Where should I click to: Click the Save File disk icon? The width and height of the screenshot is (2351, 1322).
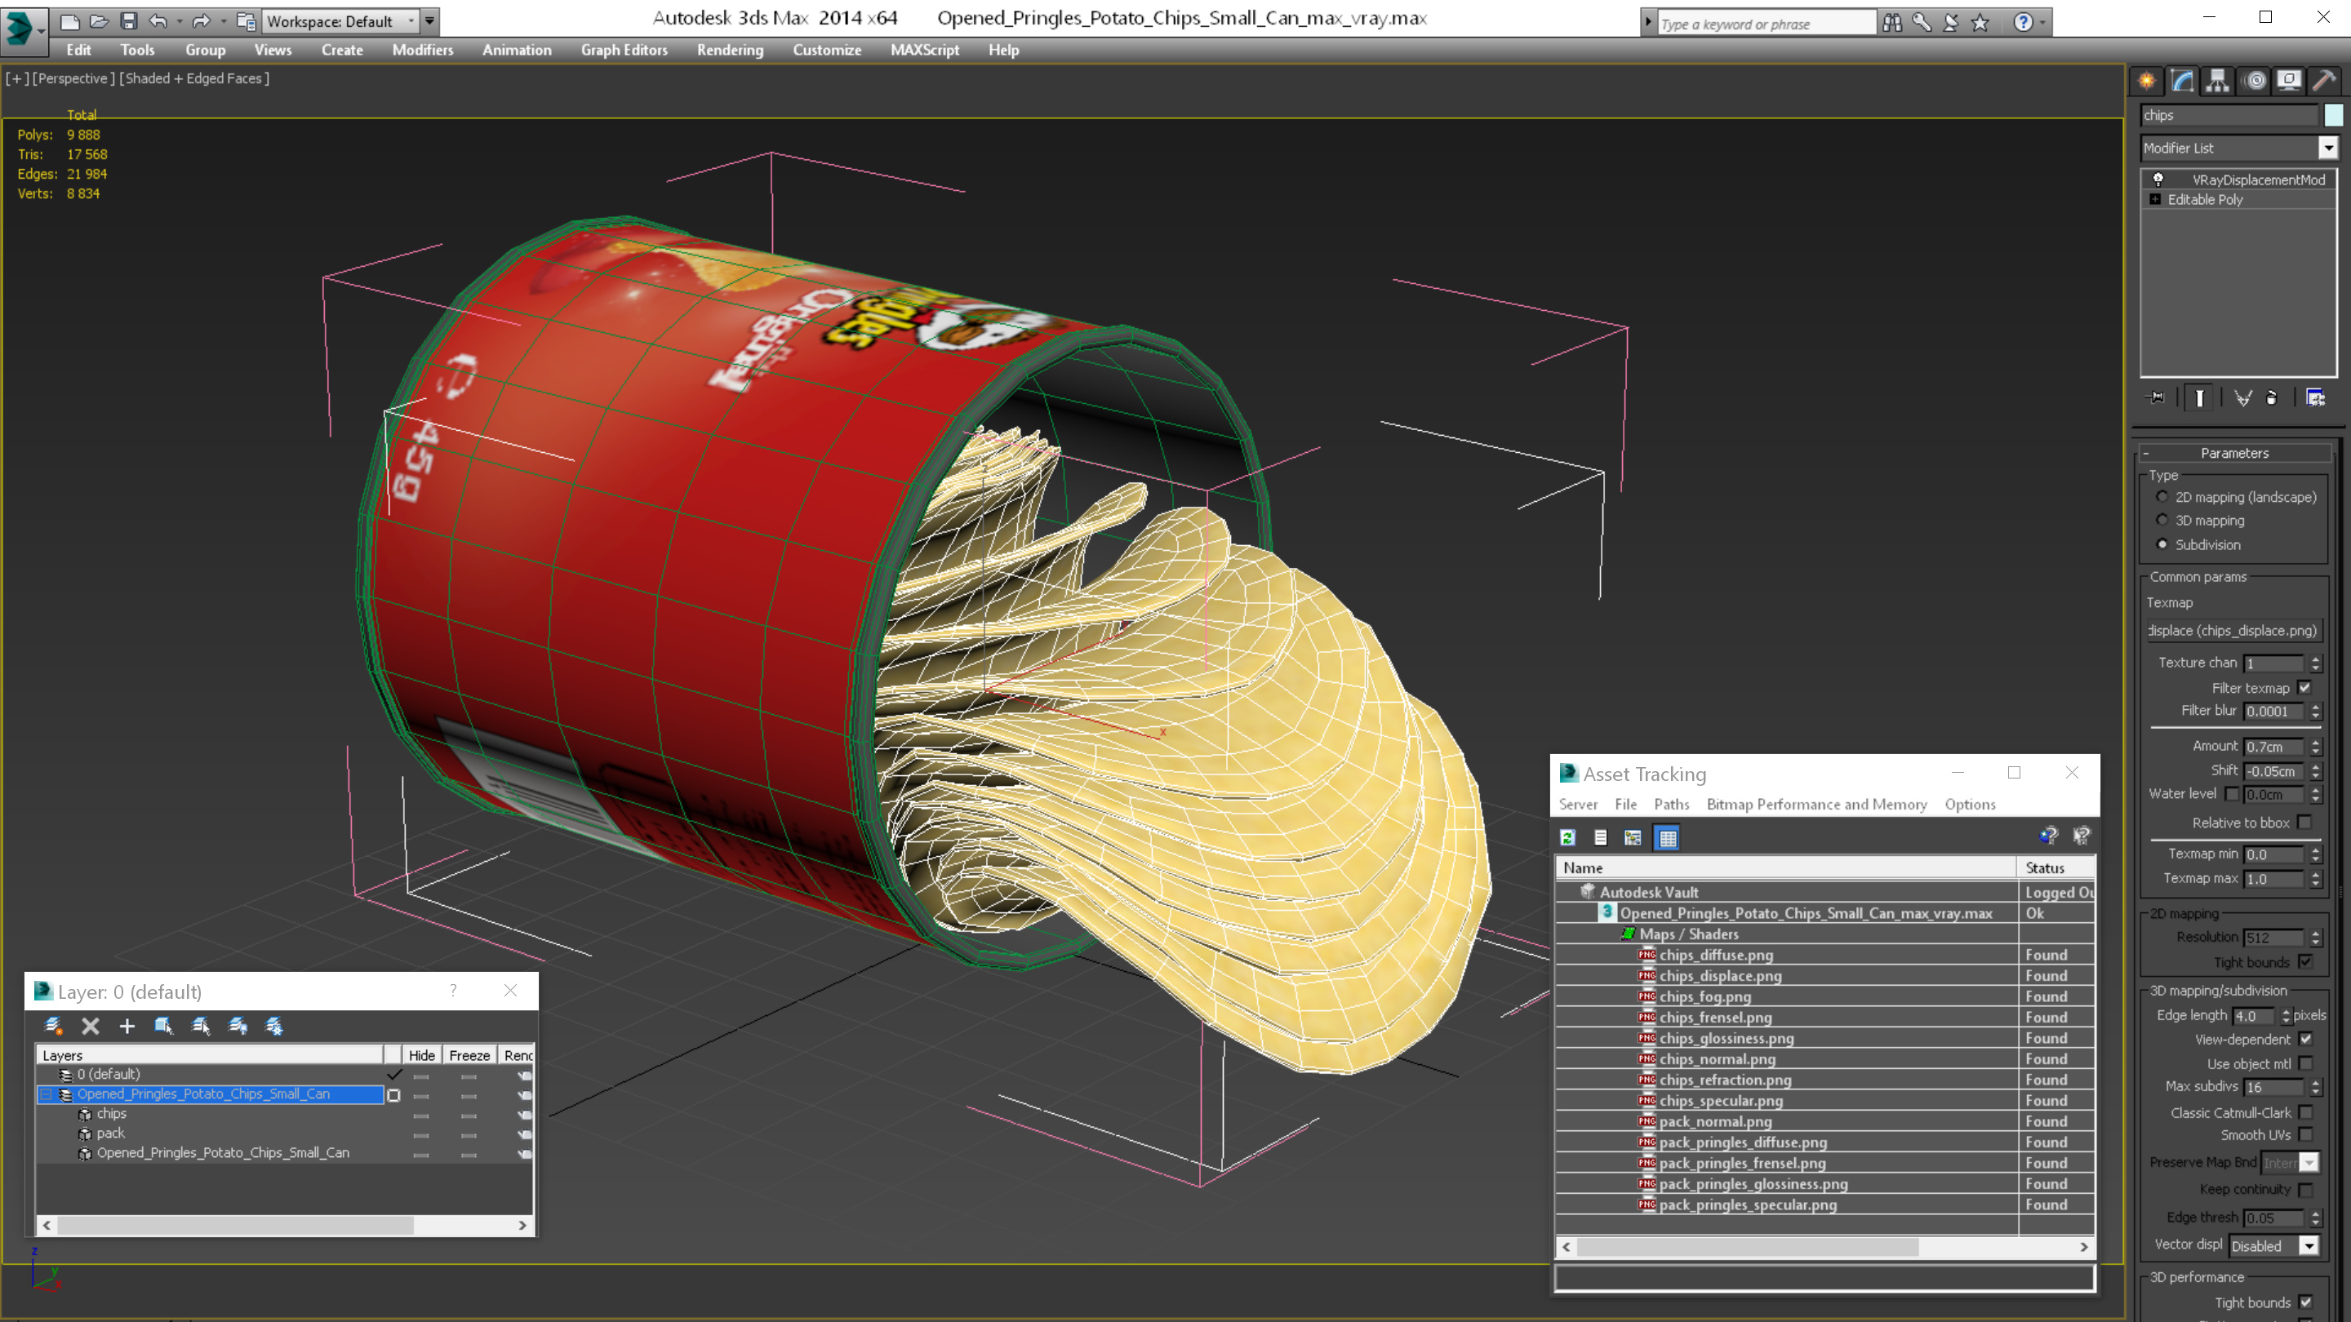[129, 21]
